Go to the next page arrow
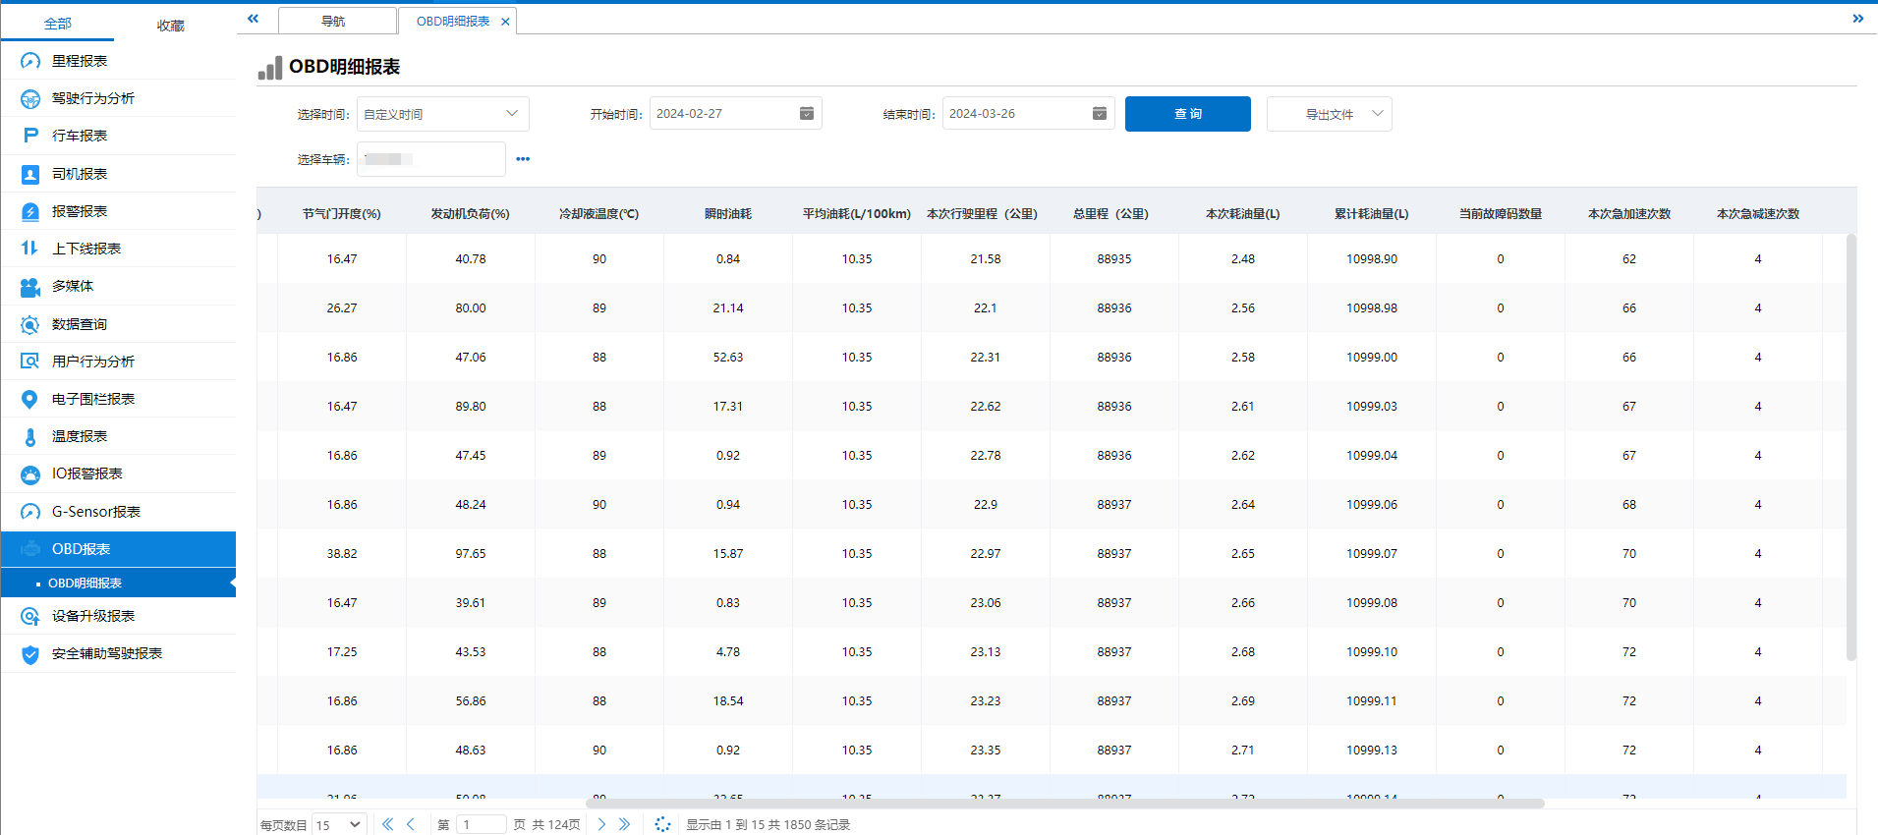The image size is (1878, 835). tap(601, 824)
